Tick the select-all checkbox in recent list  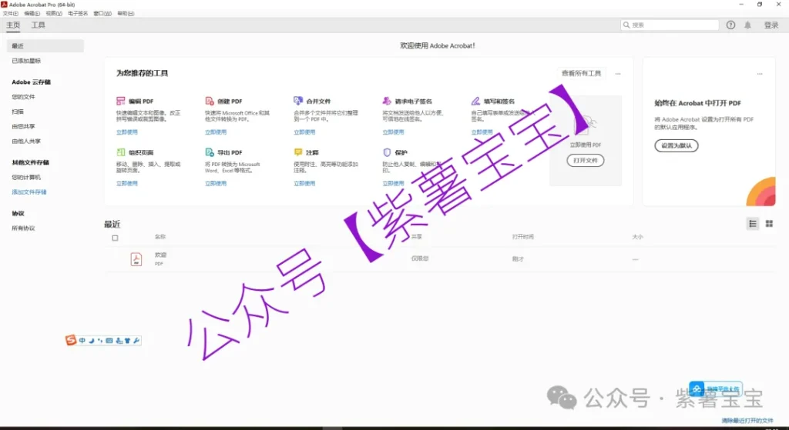pos(116,238)
